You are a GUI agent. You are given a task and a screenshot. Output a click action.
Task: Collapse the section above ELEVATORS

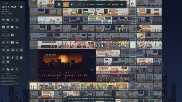tap(3, 46)
